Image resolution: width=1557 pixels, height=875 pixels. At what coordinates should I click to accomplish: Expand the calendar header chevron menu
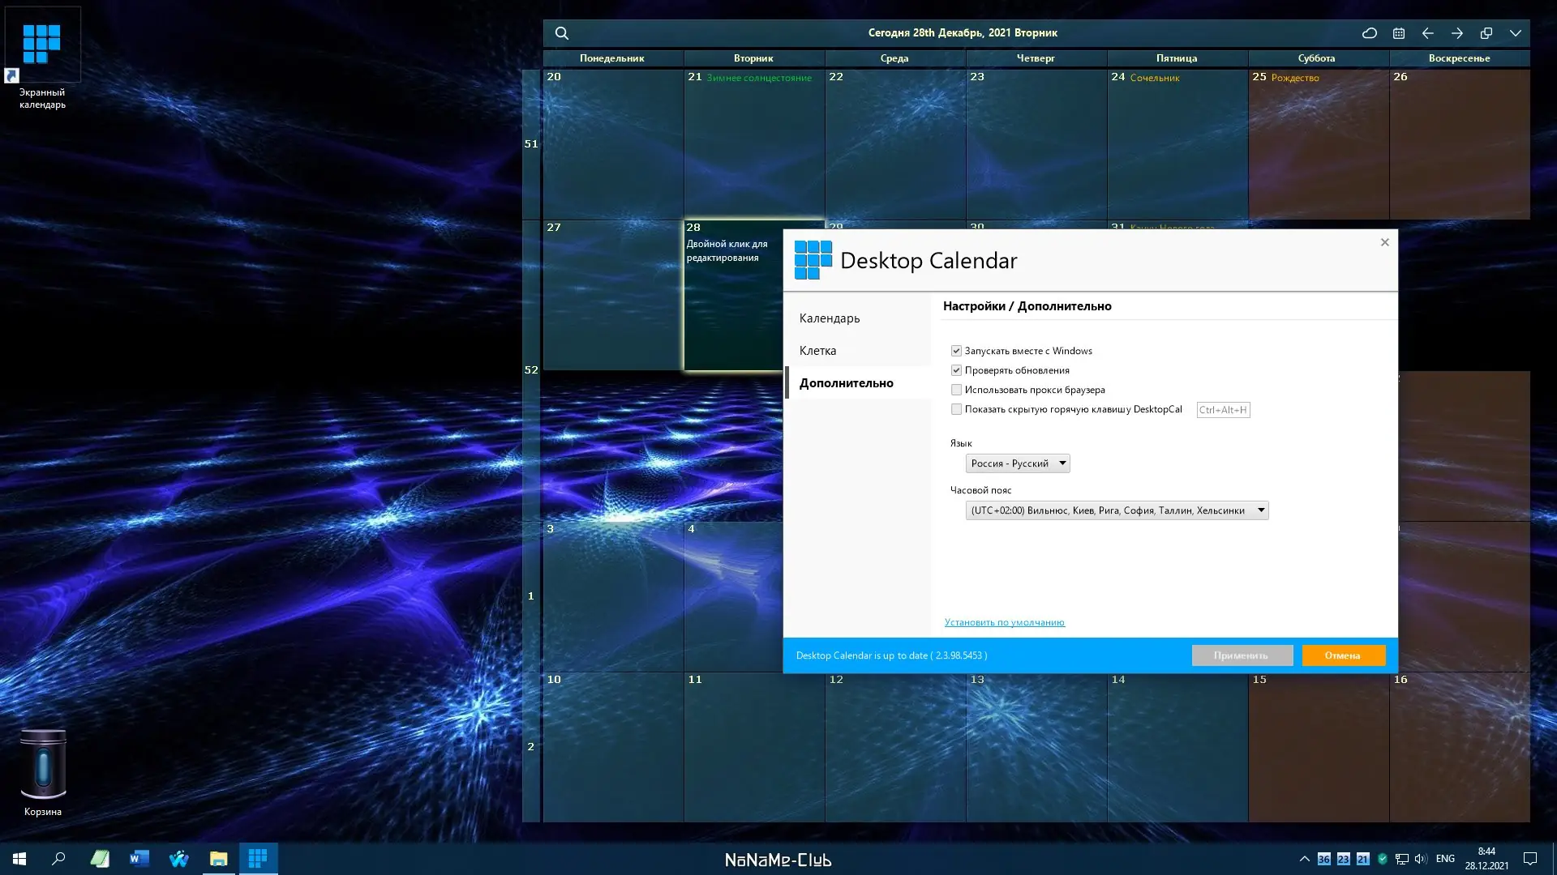coord(1516,33)
